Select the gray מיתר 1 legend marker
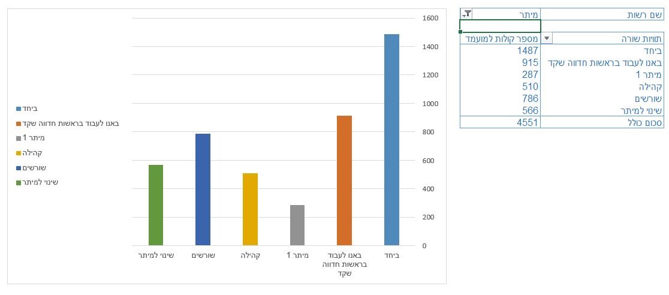Screen dimensions: 669x295 (x=19, y=139)
